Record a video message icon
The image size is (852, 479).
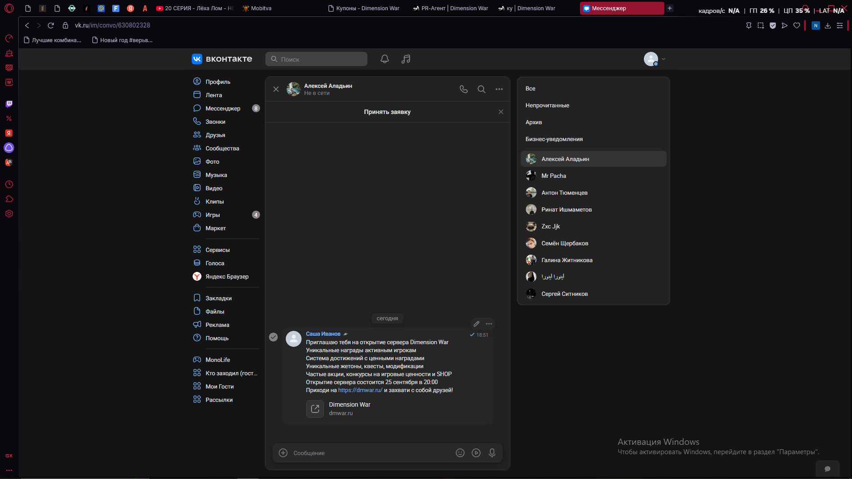[476, 453]
